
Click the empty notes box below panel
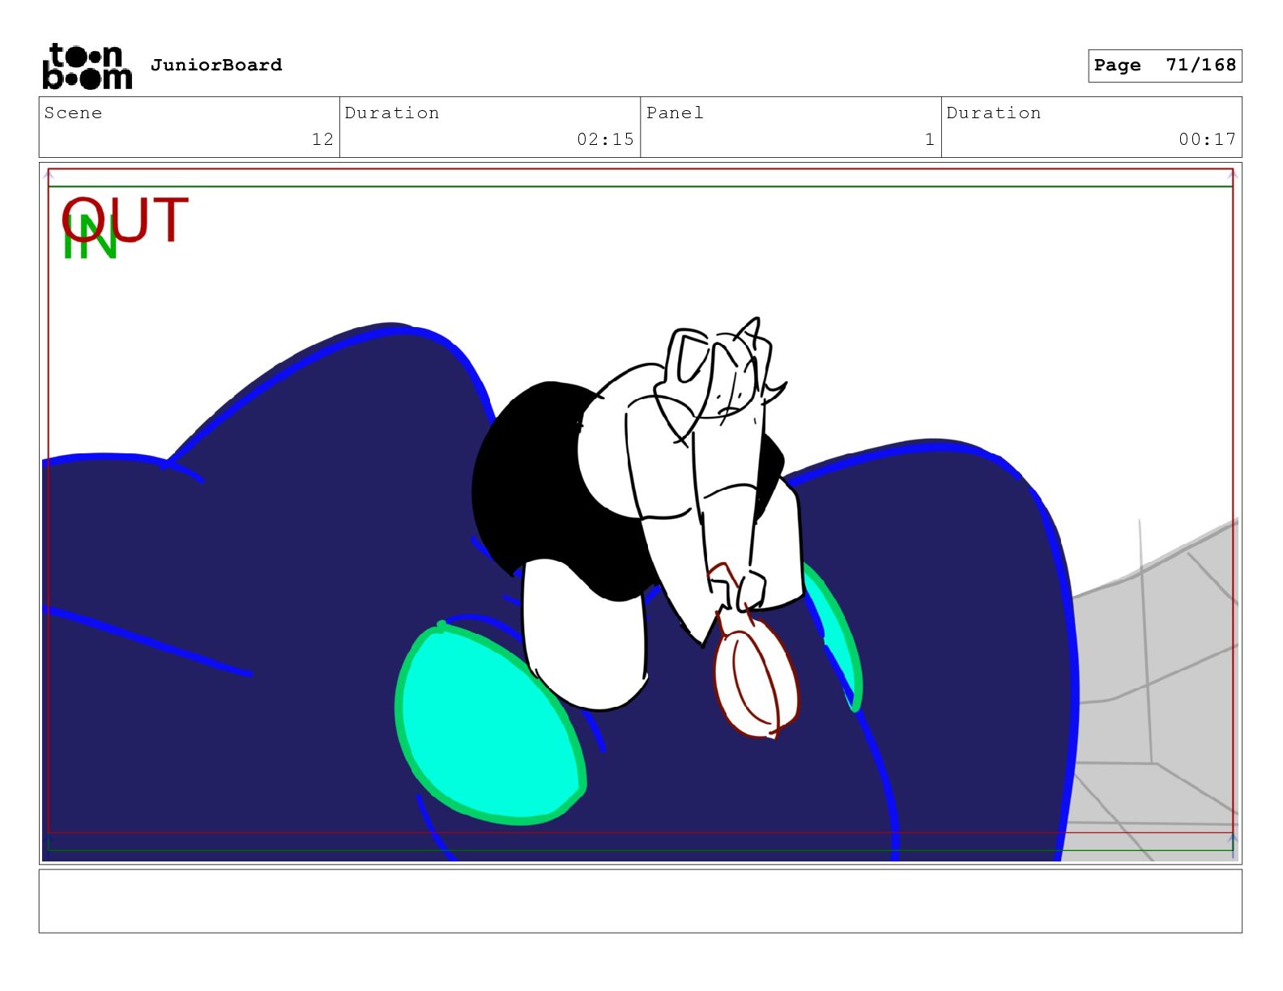coord(640,901)
